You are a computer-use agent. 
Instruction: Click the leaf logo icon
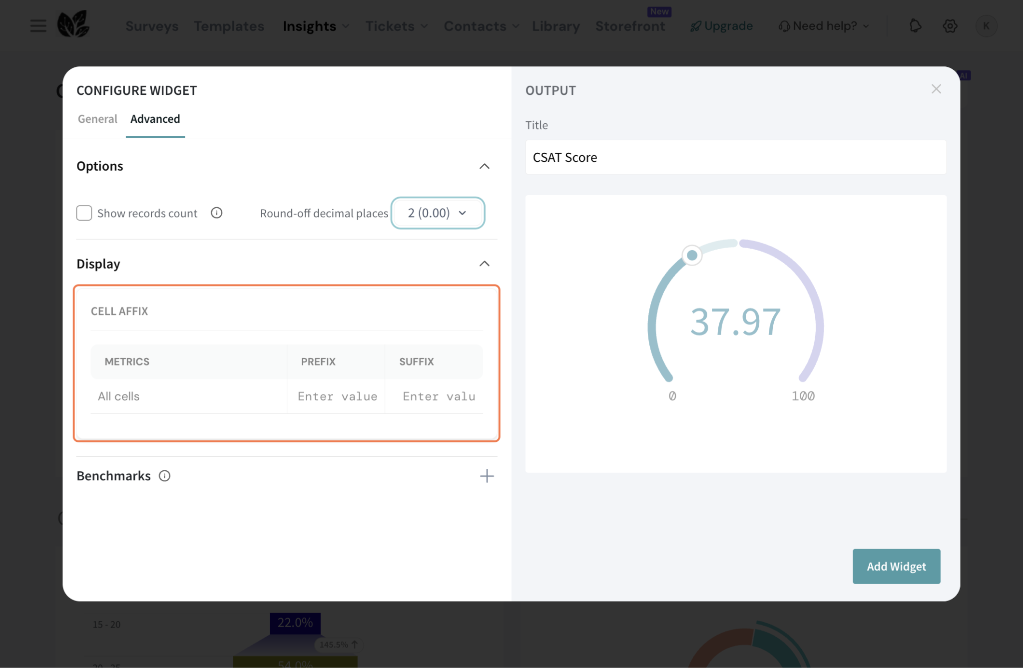73,24
